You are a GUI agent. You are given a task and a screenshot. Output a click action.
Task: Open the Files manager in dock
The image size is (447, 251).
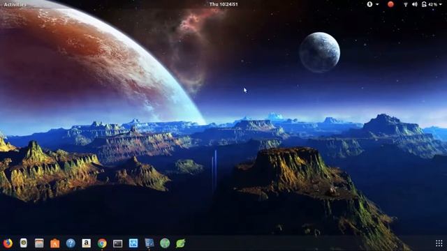(x=39, y=243)
